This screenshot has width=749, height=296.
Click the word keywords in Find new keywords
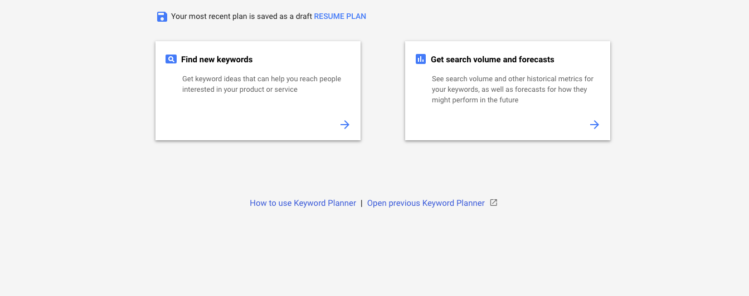coord(235,60)
